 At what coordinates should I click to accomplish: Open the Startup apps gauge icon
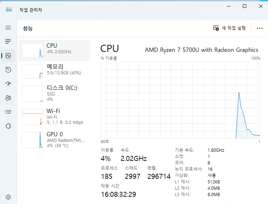(8, 84)
